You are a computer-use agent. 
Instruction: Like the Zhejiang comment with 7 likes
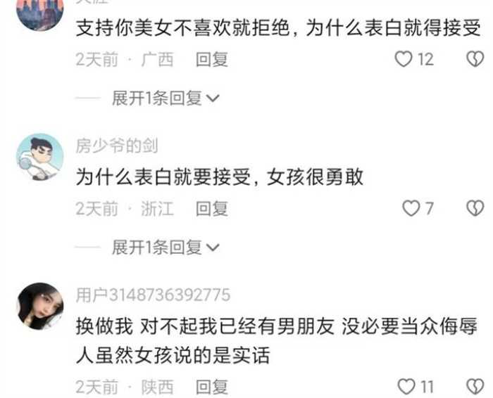coord(411,208)
